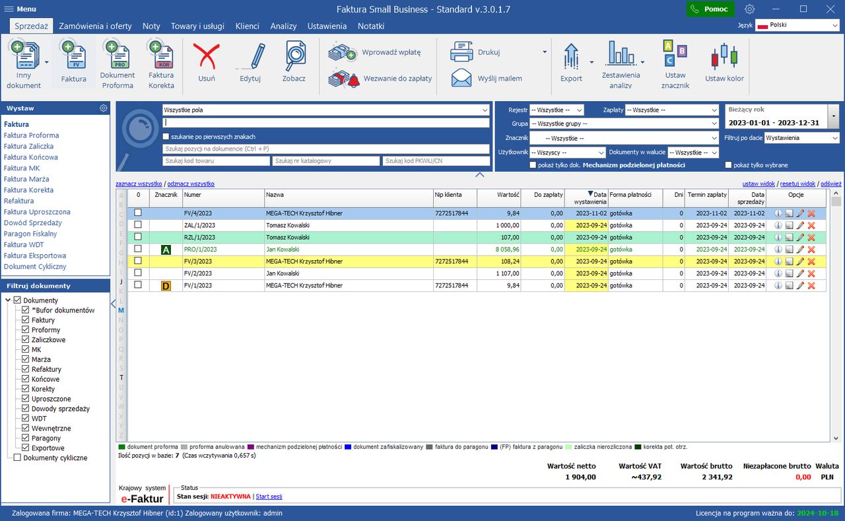Viewport: 845px width, 521px height.
Task: Delete row FV/4/2023 using its red X
Action: (x=811, y=213)
